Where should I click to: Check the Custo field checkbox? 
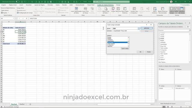point(159,55)
